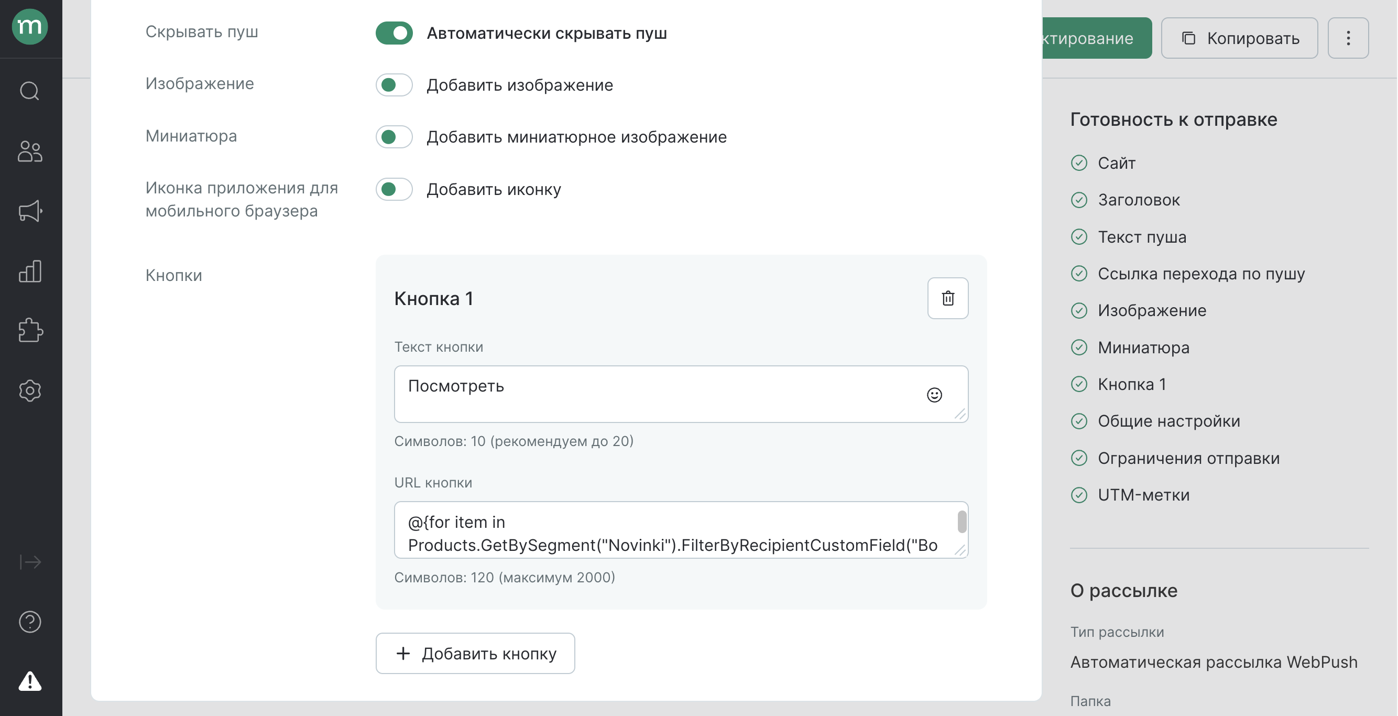Click the Кнопки section label
The width and height of the screenshot is (1398, 716).
click(173, 275)
